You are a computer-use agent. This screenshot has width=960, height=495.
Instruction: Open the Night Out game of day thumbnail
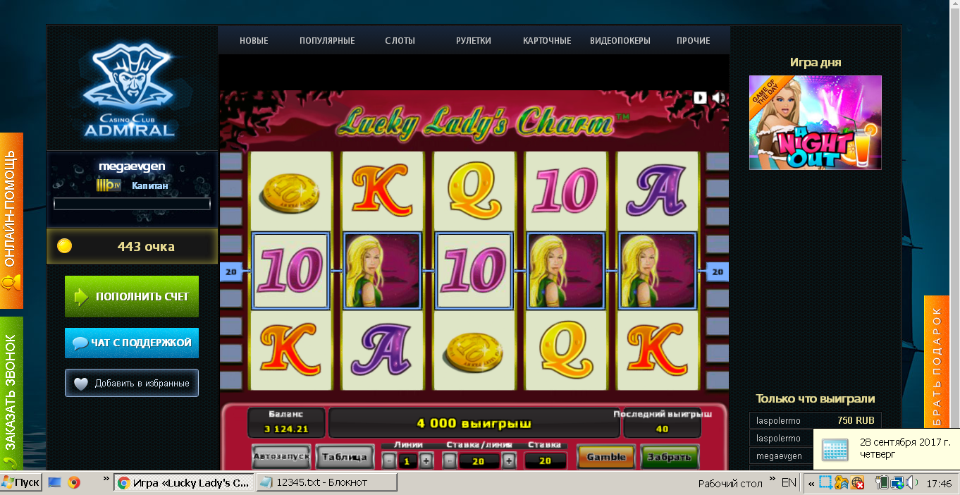(x=816, y=123)
